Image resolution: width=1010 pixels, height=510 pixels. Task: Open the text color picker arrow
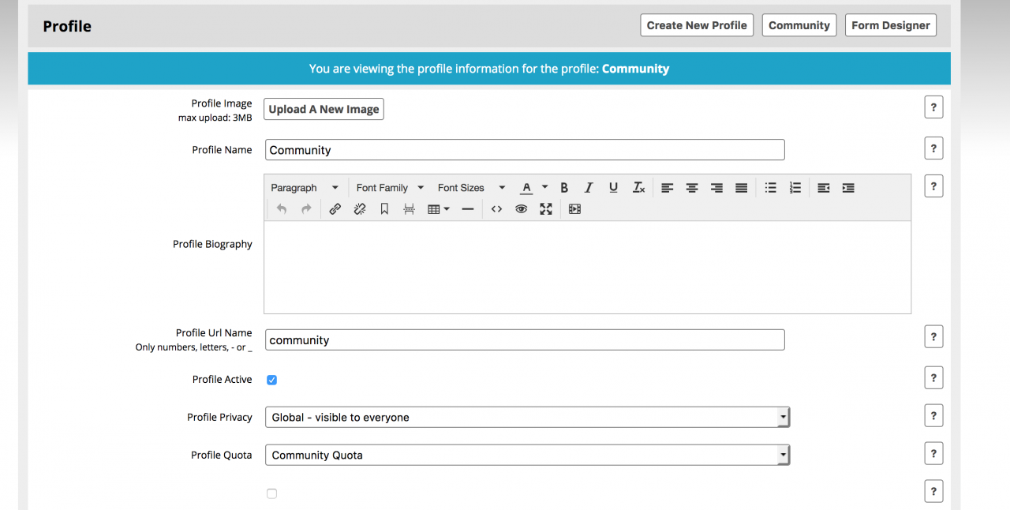pyautogui.click(x=544, y=188)
